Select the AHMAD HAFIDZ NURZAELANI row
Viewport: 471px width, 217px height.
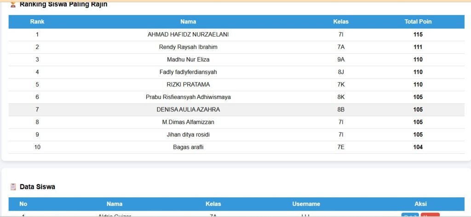(x=188, y=34)
